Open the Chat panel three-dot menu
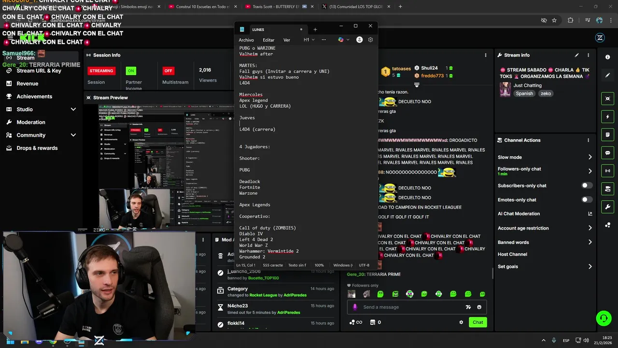The image size is (618, 348). (486, 55)
